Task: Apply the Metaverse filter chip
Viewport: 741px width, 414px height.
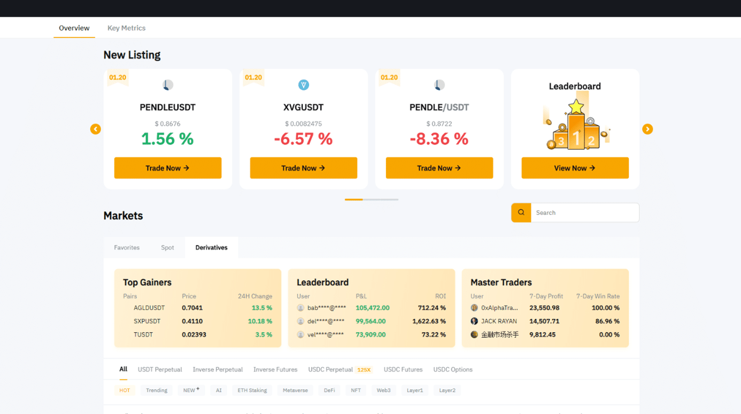Action: (x=295, y=390)
